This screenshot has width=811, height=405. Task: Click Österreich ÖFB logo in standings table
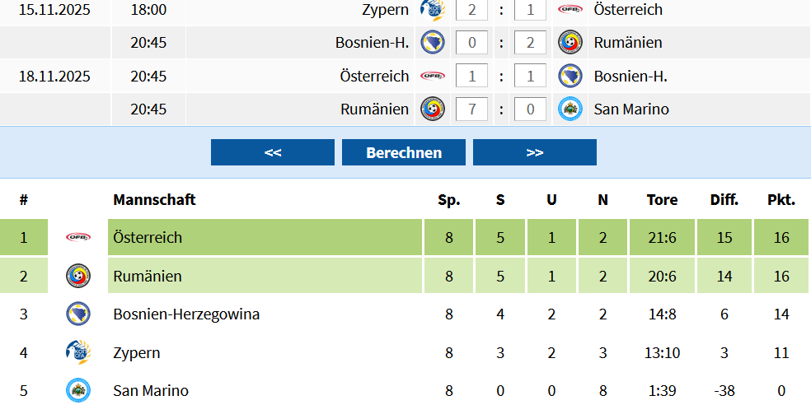(78, 238)
